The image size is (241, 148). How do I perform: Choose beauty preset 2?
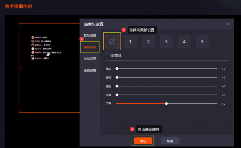[x=148, y=42]
